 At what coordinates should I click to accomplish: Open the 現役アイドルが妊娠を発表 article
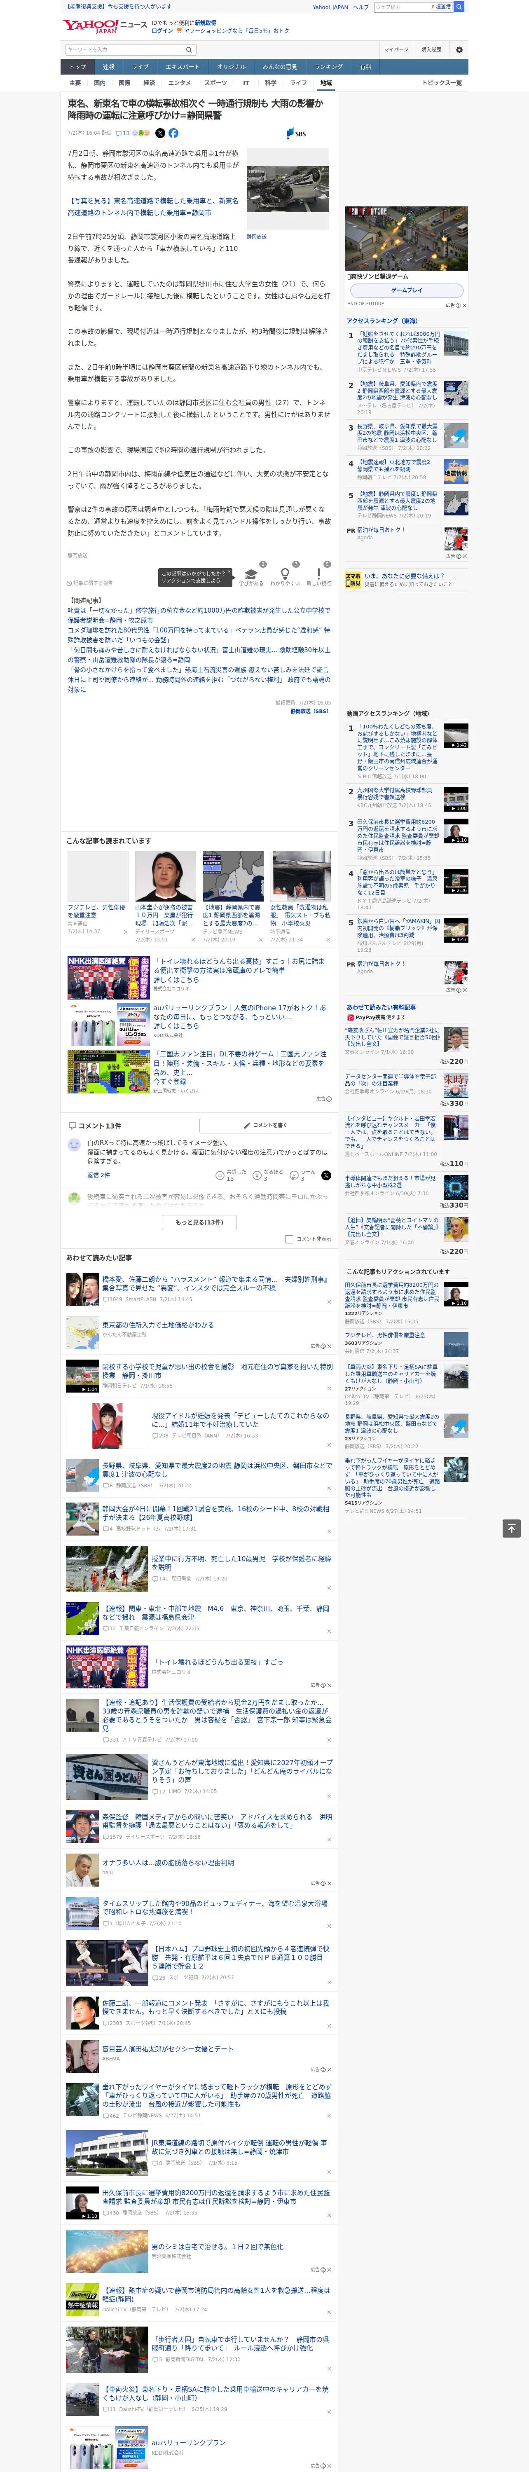[242, 1419]
